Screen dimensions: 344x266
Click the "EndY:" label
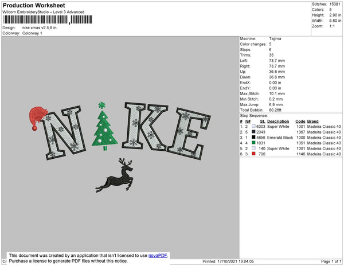tap(245, 88)
